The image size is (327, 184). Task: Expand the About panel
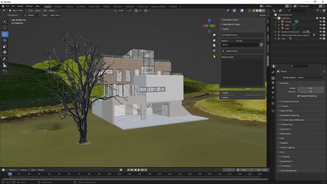[x=225, y=98]
